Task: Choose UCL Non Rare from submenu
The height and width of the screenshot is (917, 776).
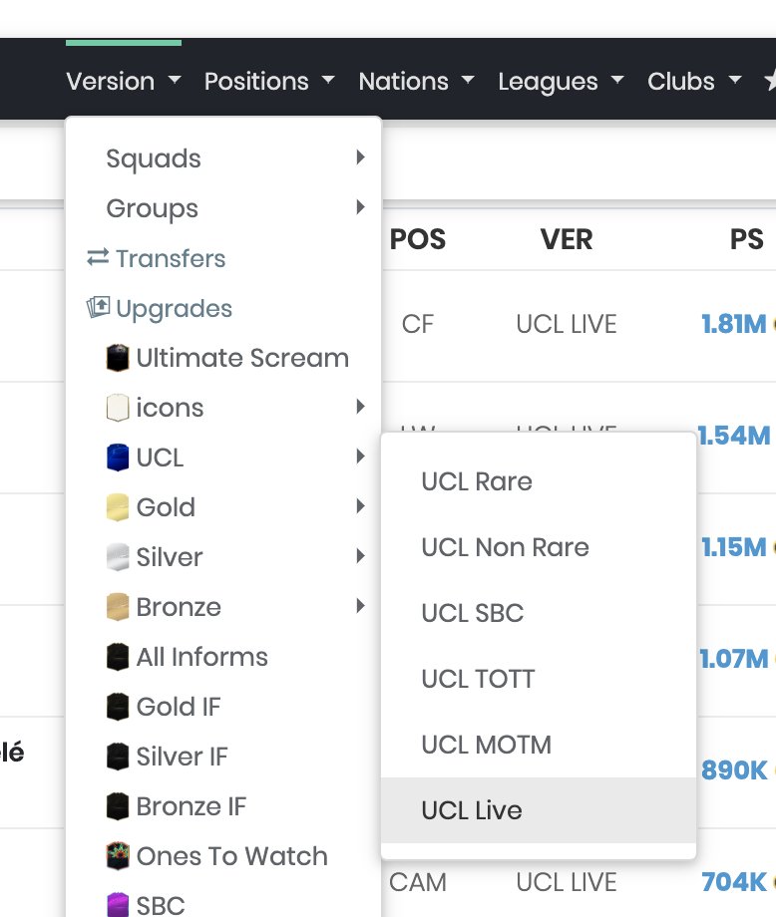Action: 539,547
